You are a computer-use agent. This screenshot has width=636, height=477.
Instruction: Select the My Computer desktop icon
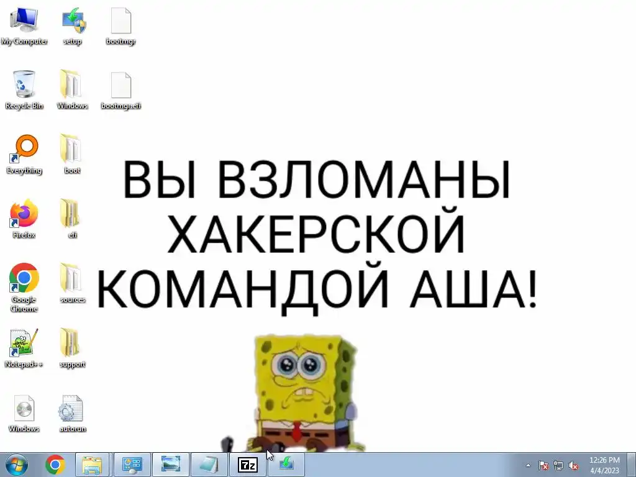(24, 26)
